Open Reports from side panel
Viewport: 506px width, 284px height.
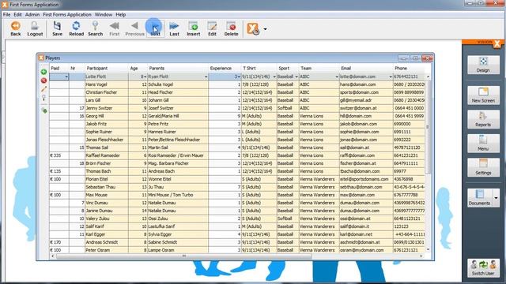tap(483, 119)
